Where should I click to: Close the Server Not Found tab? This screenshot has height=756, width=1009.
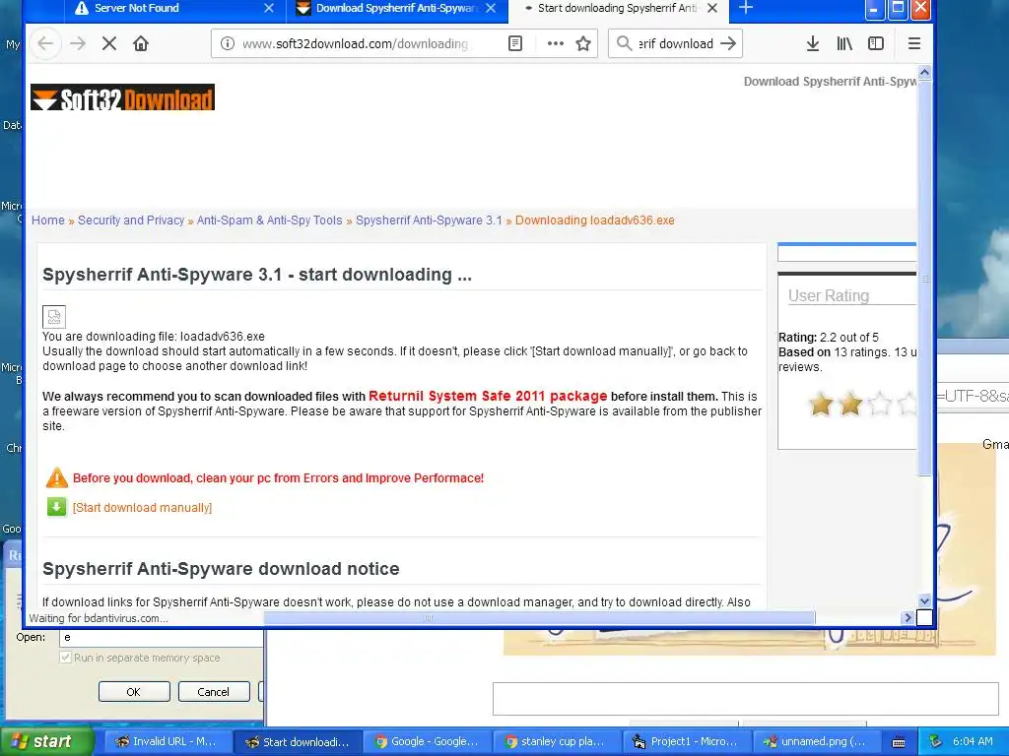[269, 8]
